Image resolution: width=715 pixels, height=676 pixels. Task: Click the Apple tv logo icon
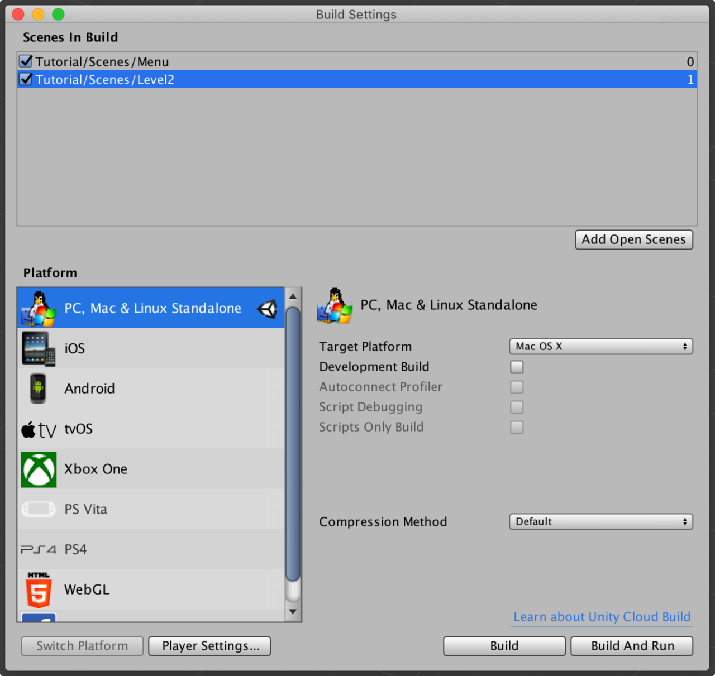pyautogui.click(x=39, y=429)
